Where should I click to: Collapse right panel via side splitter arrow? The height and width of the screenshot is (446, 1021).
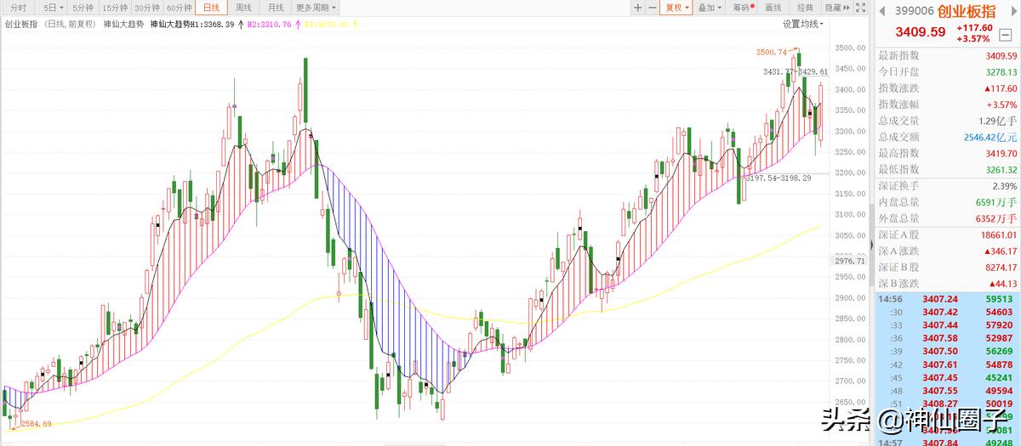pyautogui.click(x=870, y=244)
